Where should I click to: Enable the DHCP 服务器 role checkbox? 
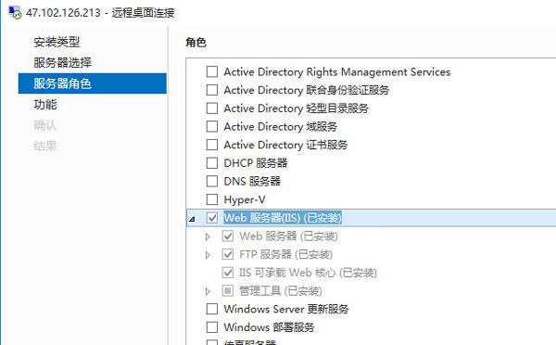(212, 163)
